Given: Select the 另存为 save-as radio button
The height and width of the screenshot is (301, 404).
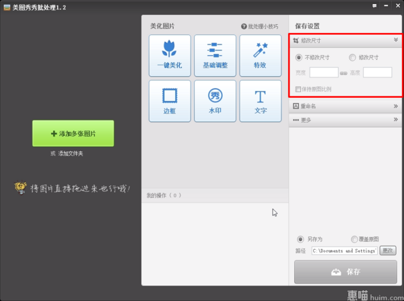Looking at the screenshot, I should 300,239.
